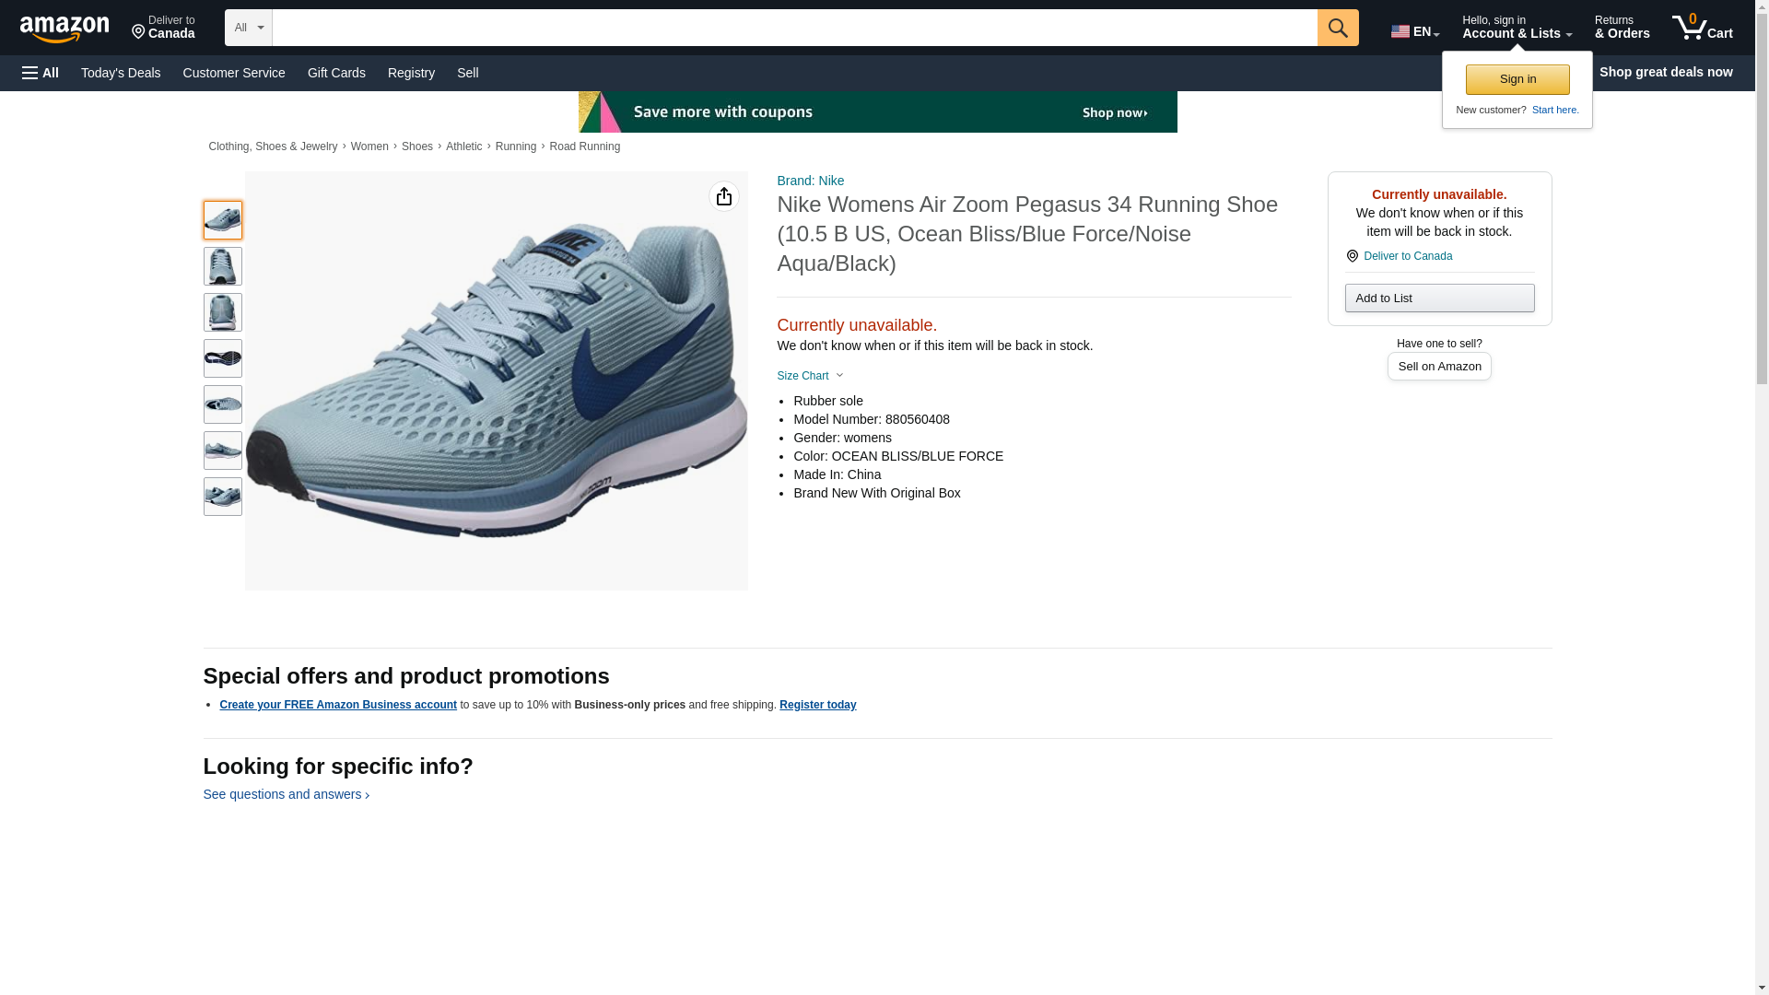Click the search magnifier Go button
Image resolution: width=1769 pixels, height=995 pixels.
click(x=1338, y=28)
